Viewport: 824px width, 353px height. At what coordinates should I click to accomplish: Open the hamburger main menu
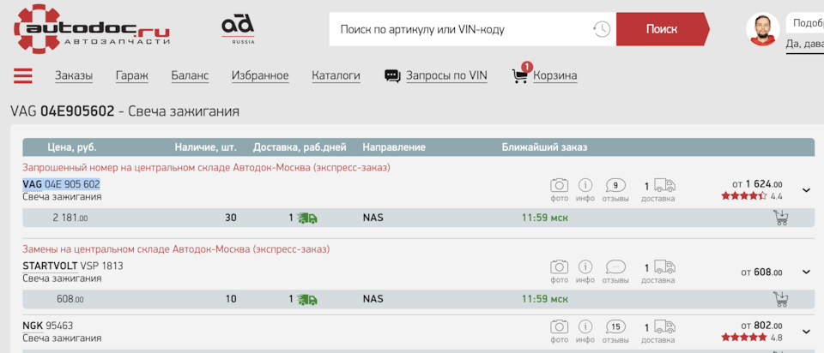(x=23, y=76)
